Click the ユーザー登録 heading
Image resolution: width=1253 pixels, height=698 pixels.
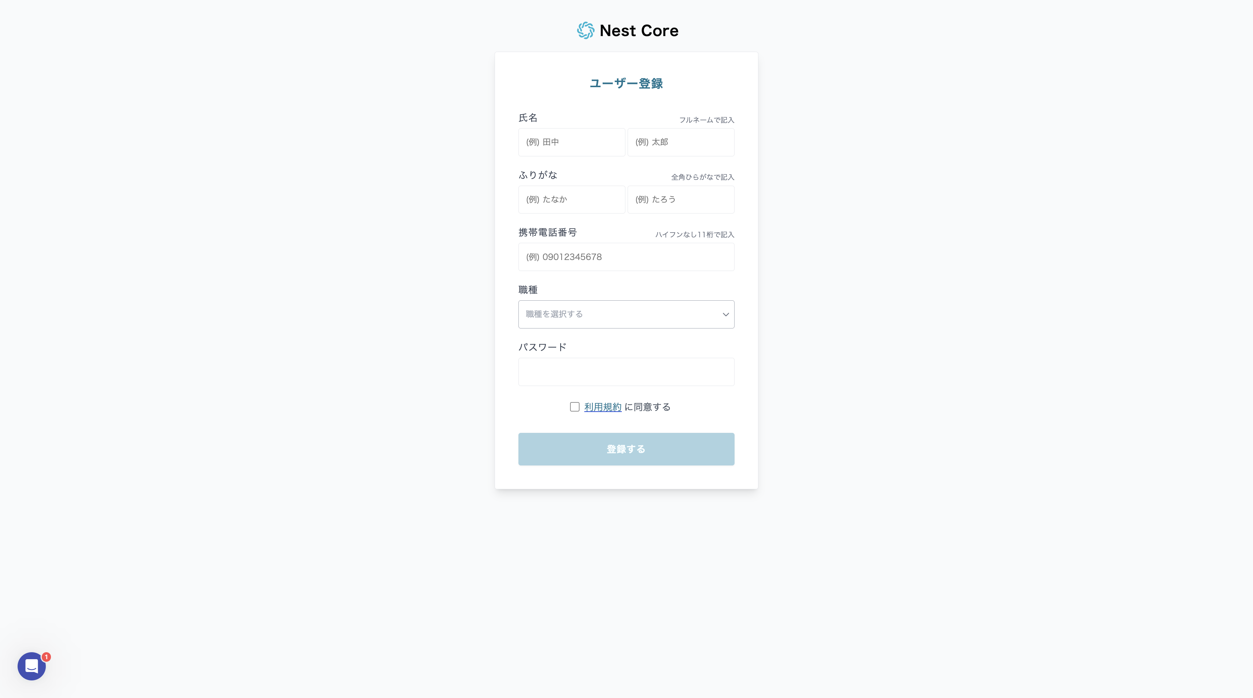(626, 83)
